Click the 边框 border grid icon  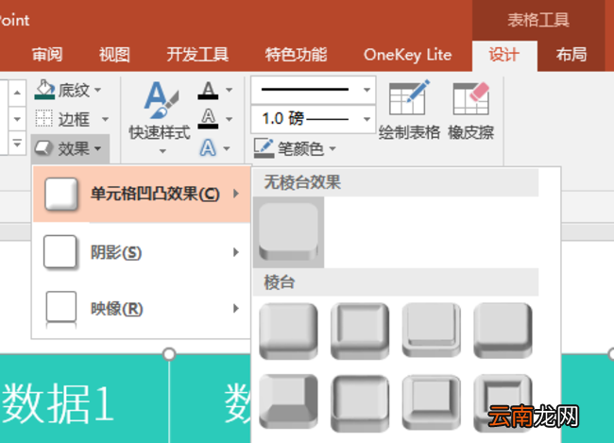(43, 118)
